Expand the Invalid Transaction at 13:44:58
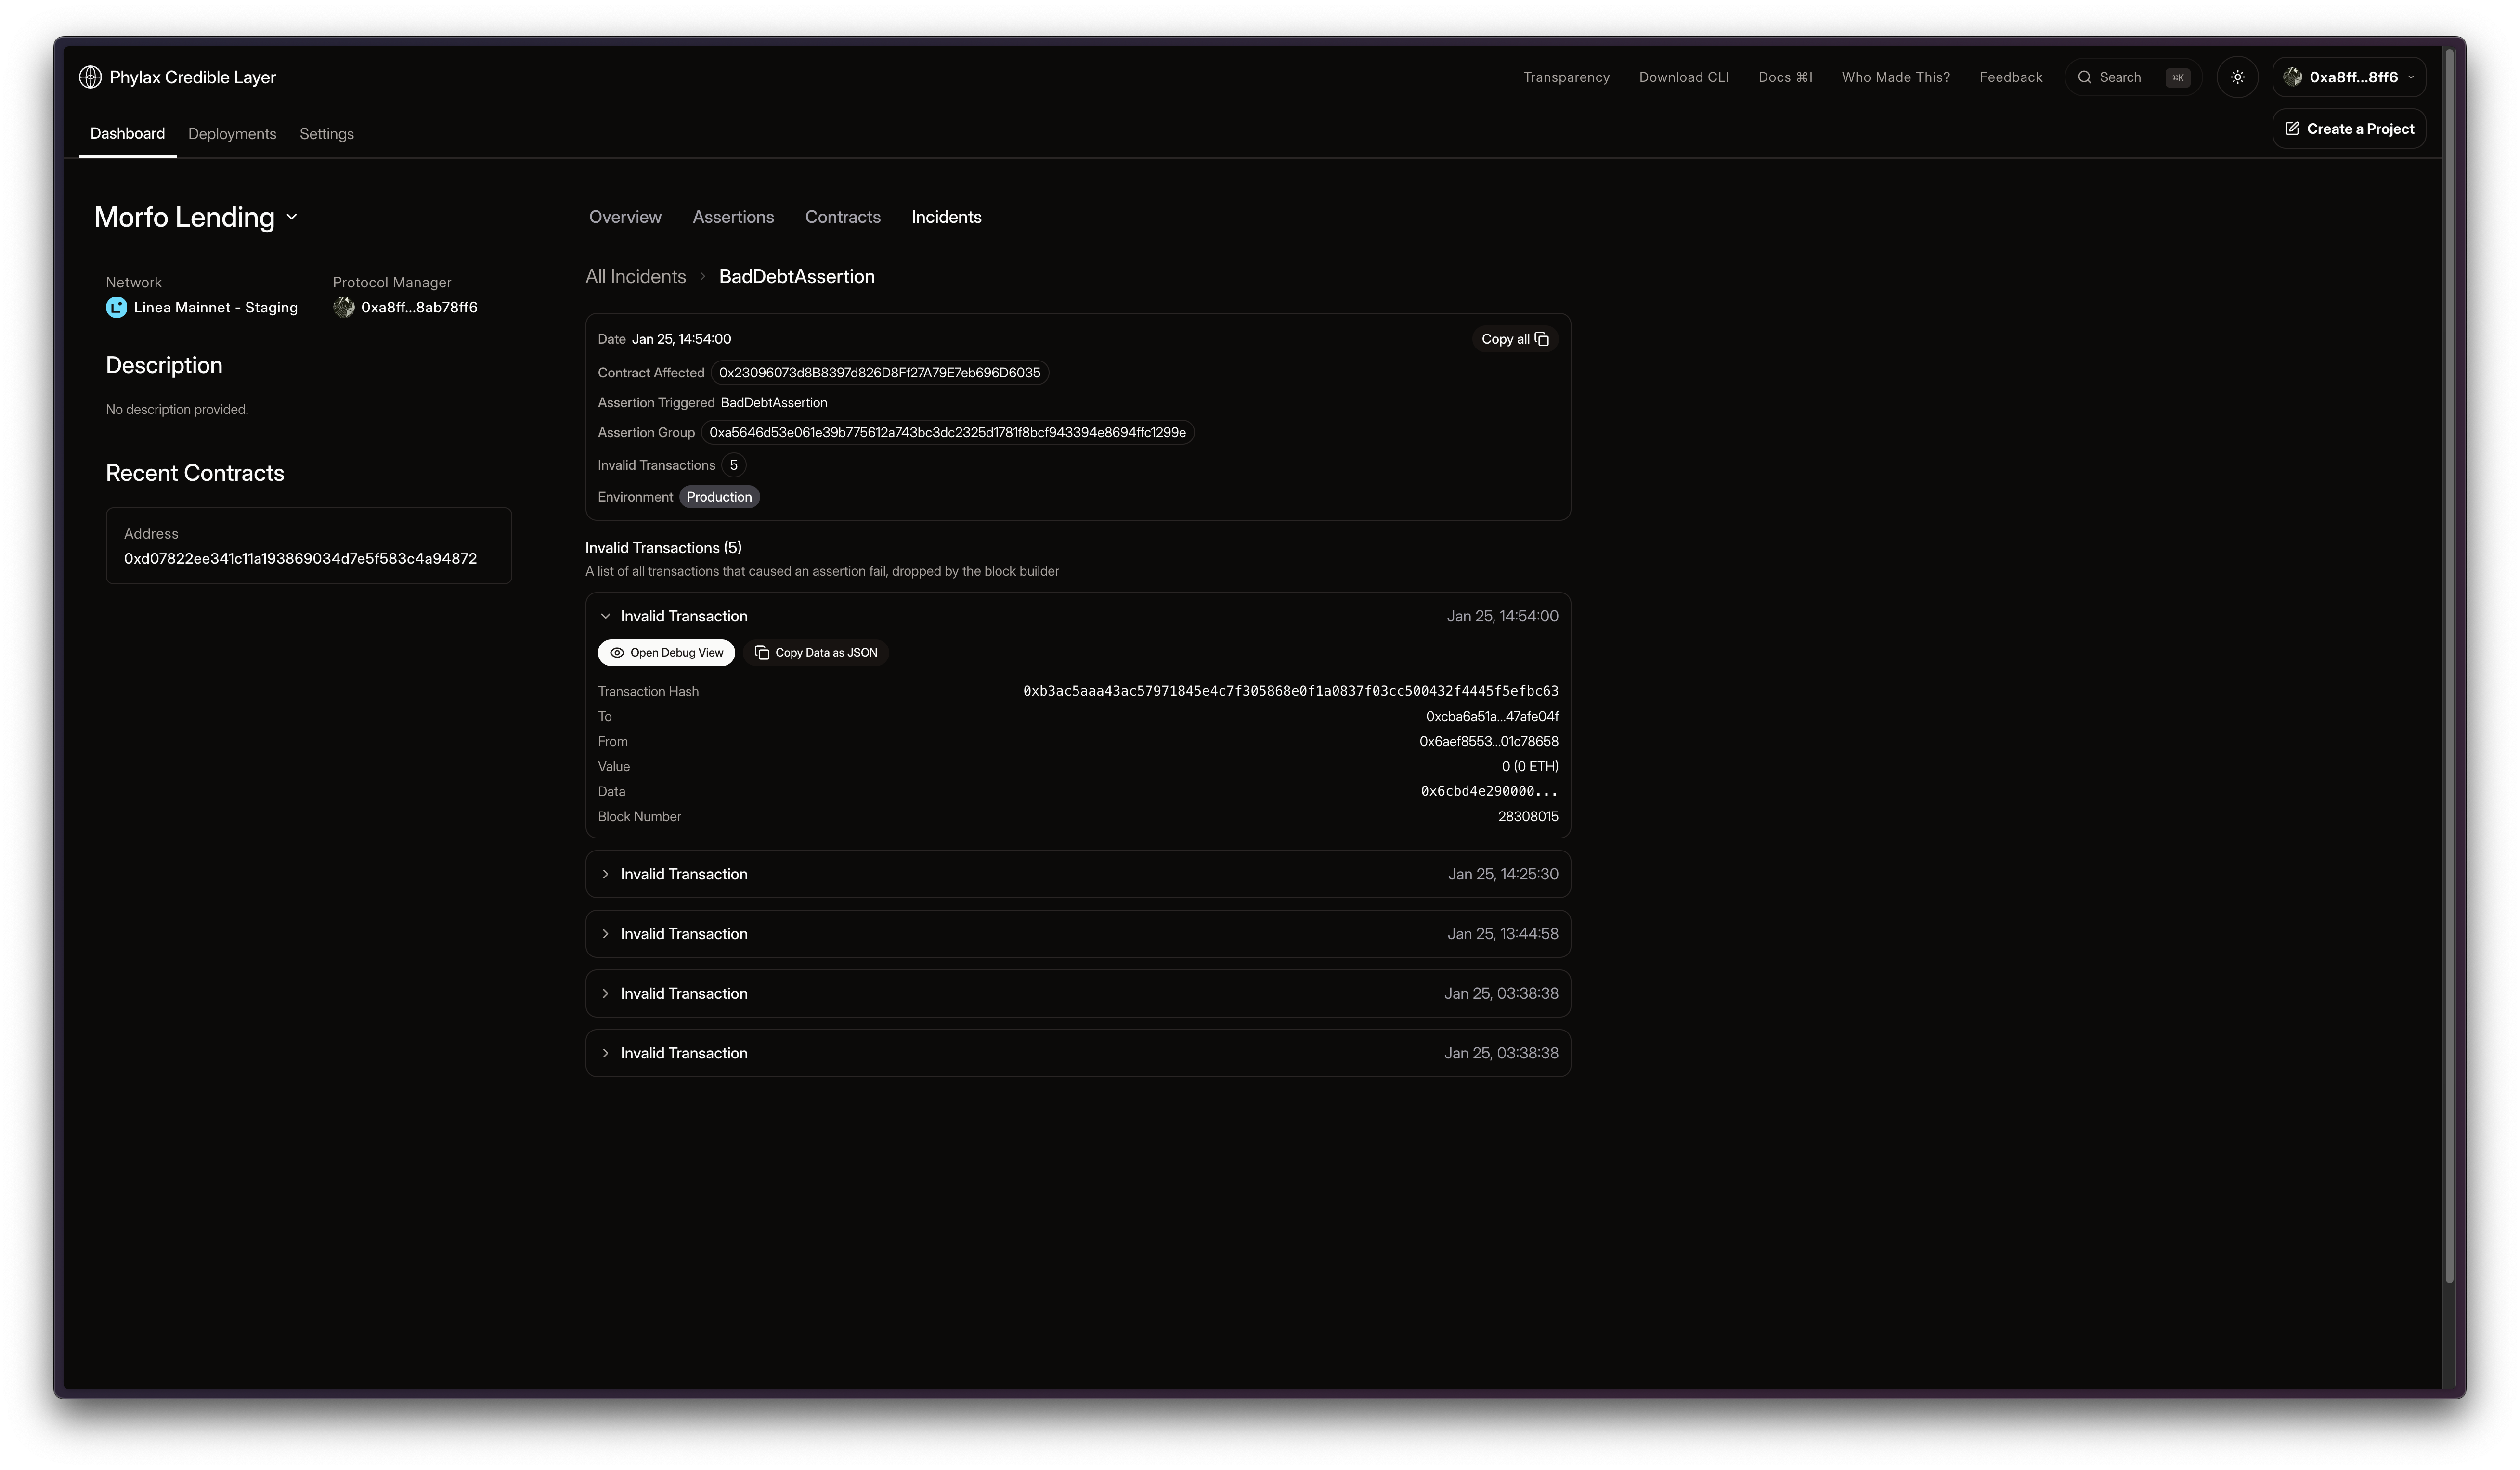 (605, 934)
